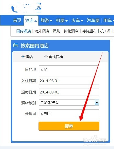Viewport: 114px width, 149px height.
Task: Click the orange 搜索 button
Action: coord(69,126)
